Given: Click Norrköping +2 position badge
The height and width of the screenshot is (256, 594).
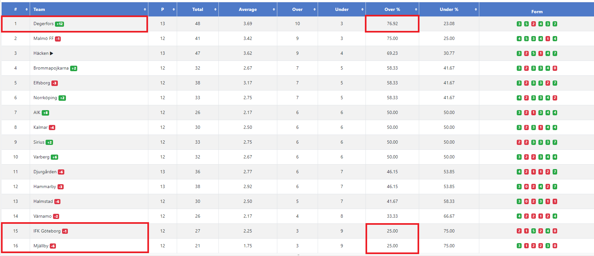Looking at the screenshot, I should (62, 98).
